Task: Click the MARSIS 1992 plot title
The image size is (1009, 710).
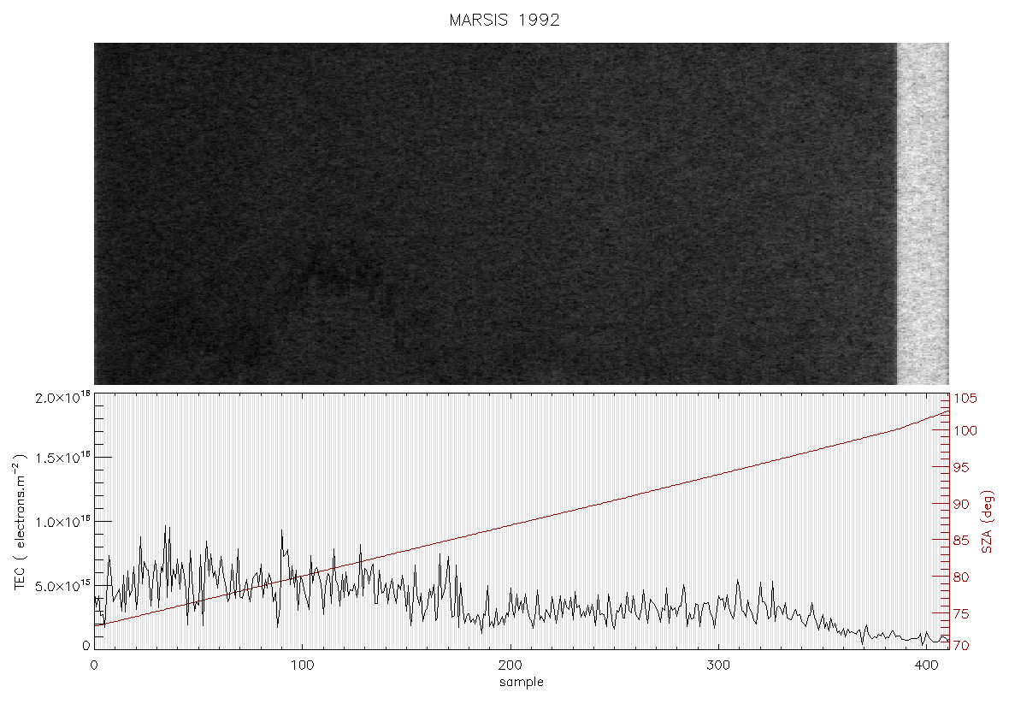Action: coord(504,20)
